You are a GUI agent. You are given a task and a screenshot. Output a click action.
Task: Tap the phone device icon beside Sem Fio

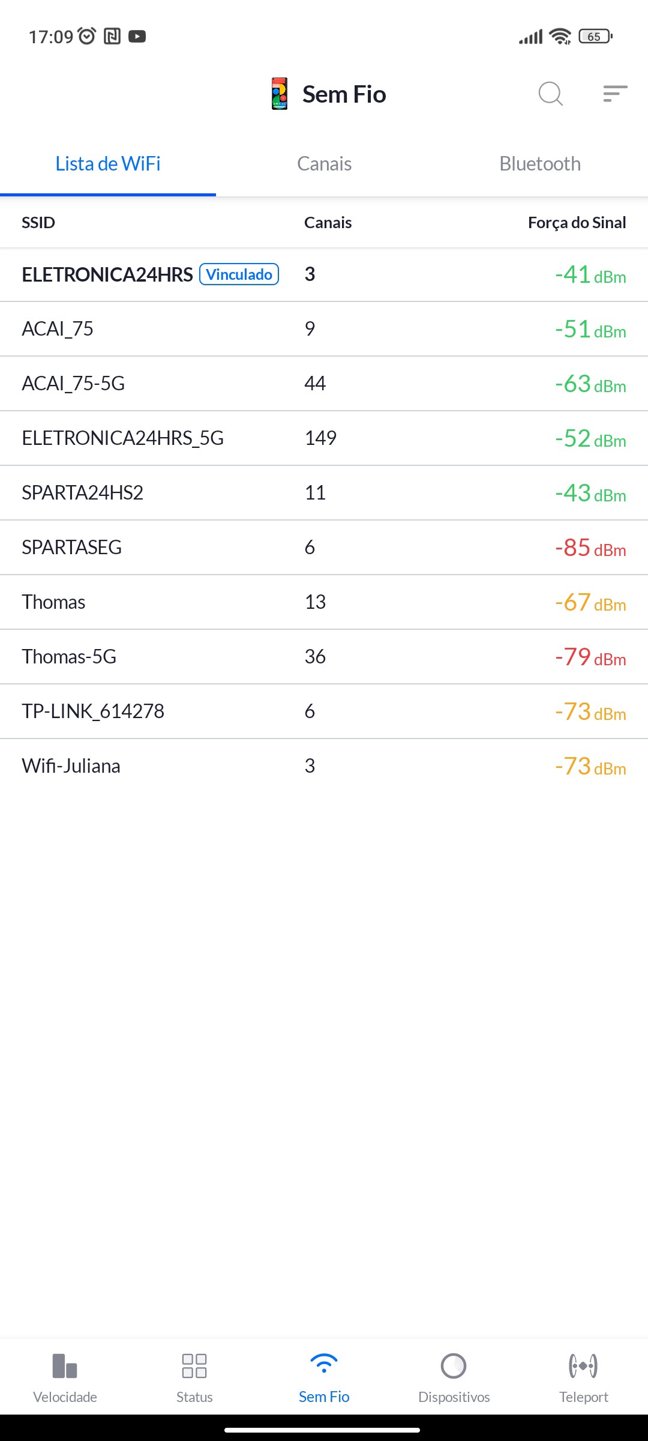coord(280,94)
